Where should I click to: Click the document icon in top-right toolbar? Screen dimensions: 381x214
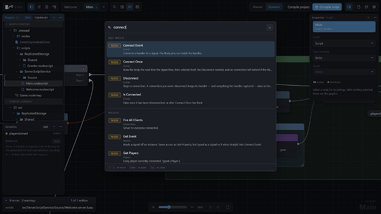click(359, 7)
